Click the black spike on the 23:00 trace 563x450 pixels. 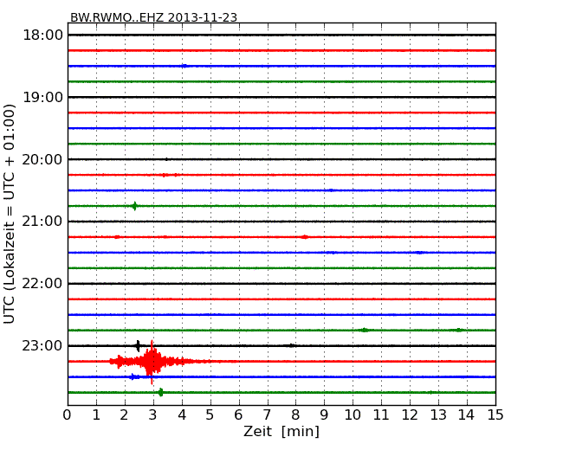[139, 346]
